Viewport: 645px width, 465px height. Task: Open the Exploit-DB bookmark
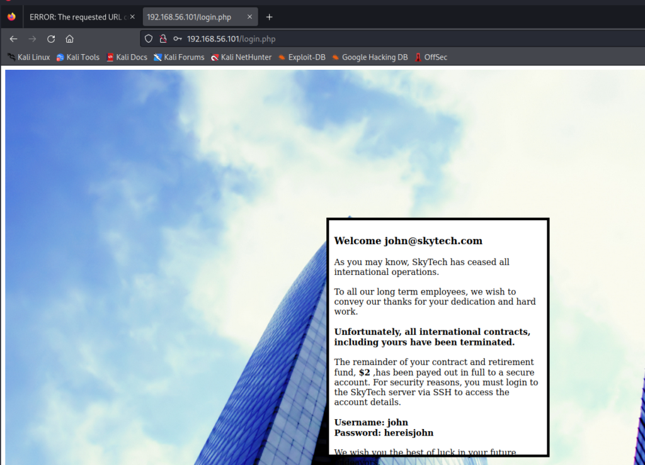pyautogui.click(x=302, y=57)
